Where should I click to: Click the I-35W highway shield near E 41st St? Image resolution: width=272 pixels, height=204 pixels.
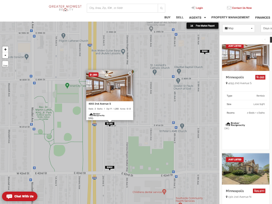point(94,125)
